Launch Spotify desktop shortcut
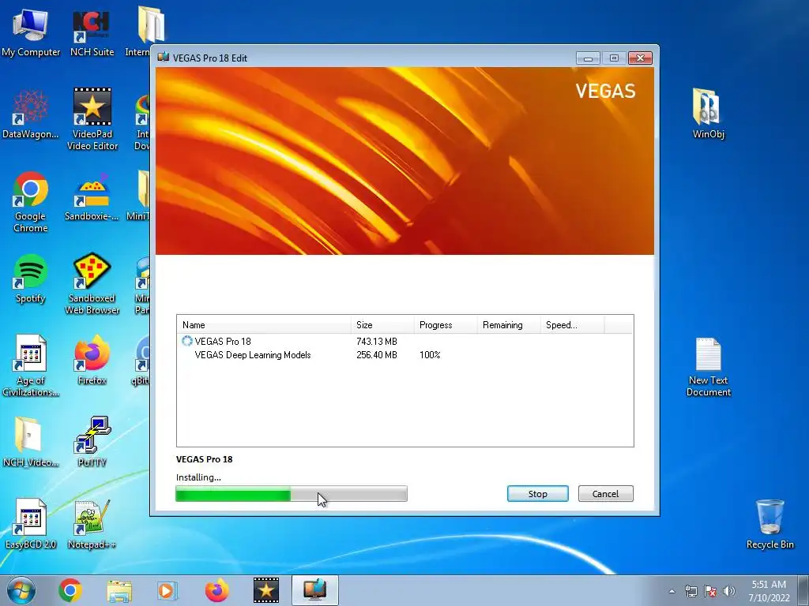The width and height of the screenshot is (809, 606). tap(31, 279)
